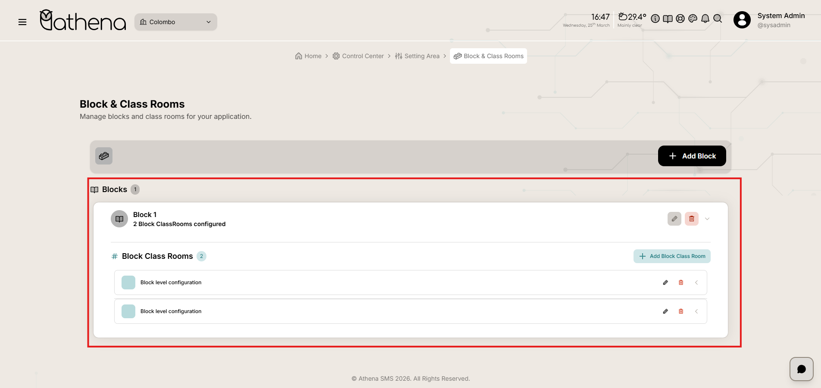Open the theme palette icon
This screenshot has height=388, width=821.
pos(693,19)
